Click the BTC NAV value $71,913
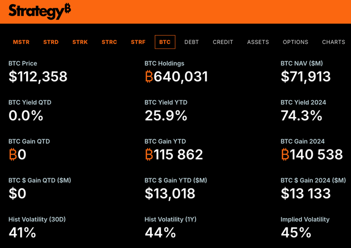This screenshot has width=351, height=248. [306, 77]
